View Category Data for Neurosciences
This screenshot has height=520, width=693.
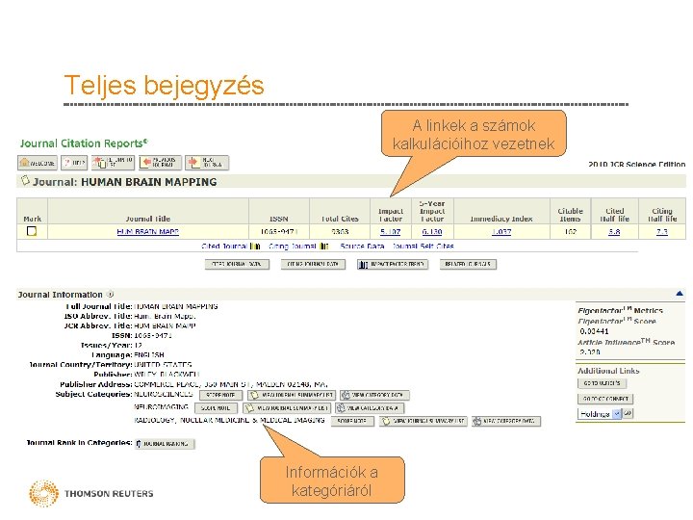coord(374,395)
